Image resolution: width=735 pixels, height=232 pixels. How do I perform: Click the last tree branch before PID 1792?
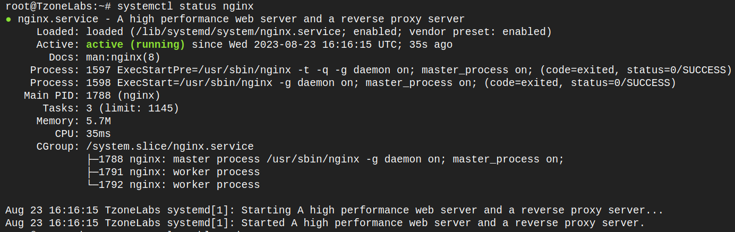pos(92,185)
